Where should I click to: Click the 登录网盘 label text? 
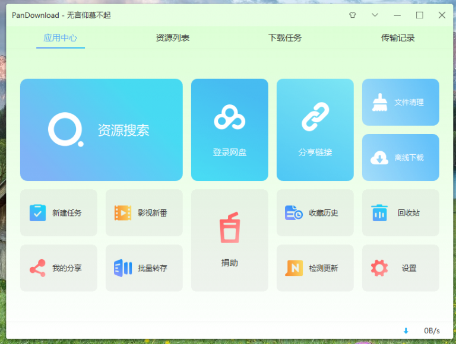pyautogui.click(x=230, y=152)
